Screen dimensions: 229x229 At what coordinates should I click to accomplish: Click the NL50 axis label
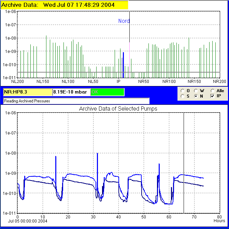tap(93, 82)
